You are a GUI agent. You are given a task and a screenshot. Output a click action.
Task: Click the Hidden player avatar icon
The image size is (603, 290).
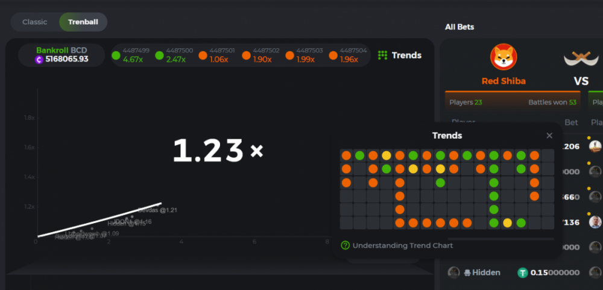pos(454,273)
